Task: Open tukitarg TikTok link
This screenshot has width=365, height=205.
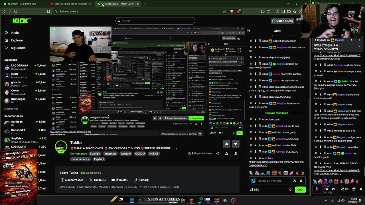Action: tap(141, 180)
